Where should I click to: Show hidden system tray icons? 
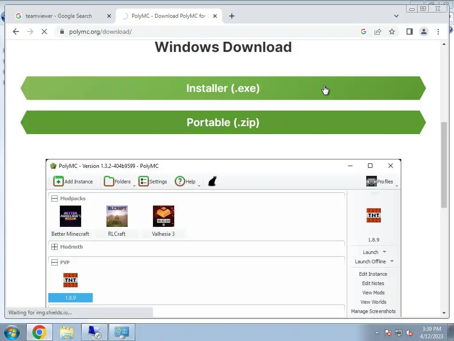pos(377,333)
